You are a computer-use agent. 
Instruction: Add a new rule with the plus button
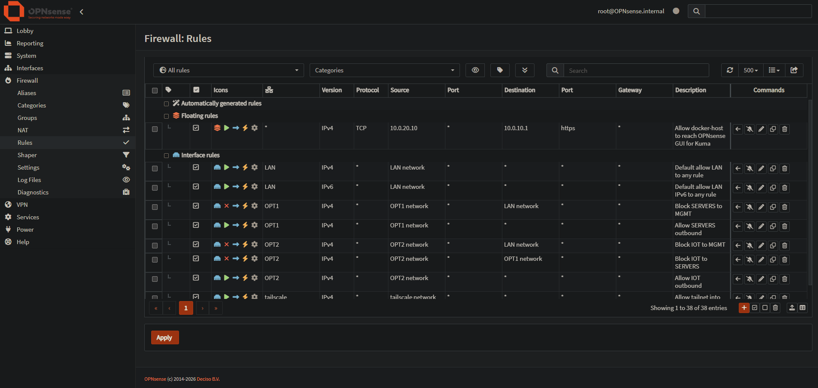pos(744,308)
